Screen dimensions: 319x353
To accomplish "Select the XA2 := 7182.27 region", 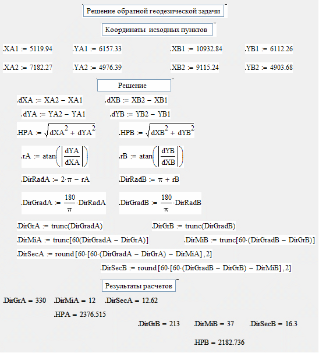I will point(28,68).
